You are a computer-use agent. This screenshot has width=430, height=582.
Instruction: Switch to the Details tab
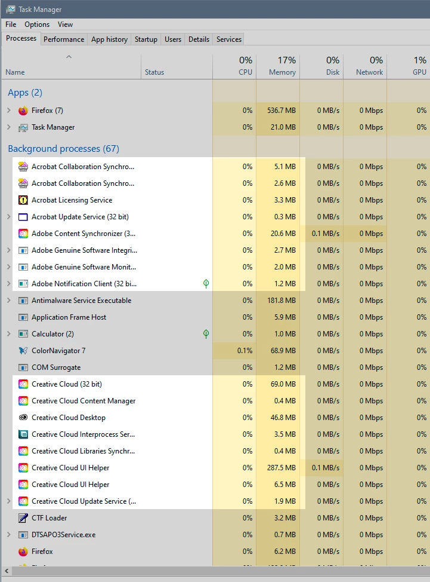(x=199, y=39)
